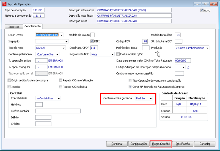Click the Descrição livros field
The width and height of the screenshot is (220, 151).
pos(134,21)
